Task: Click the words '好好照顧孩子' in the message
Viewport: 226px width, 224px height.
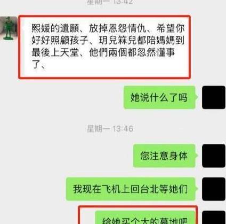Action: [60, 41]
